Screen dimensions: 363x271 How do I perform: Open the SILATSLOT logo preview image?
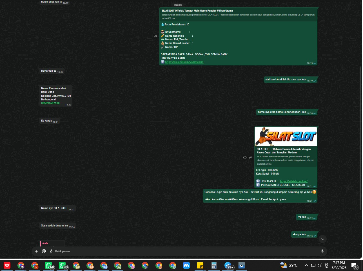pyautogui.click(x=286, y=137)
